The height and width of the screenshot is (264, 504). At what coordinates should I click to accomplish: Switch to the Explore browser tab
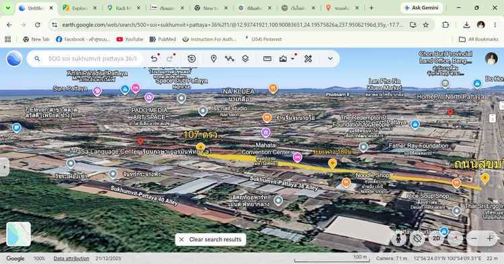pyautogui.click(x=80, y=8)
